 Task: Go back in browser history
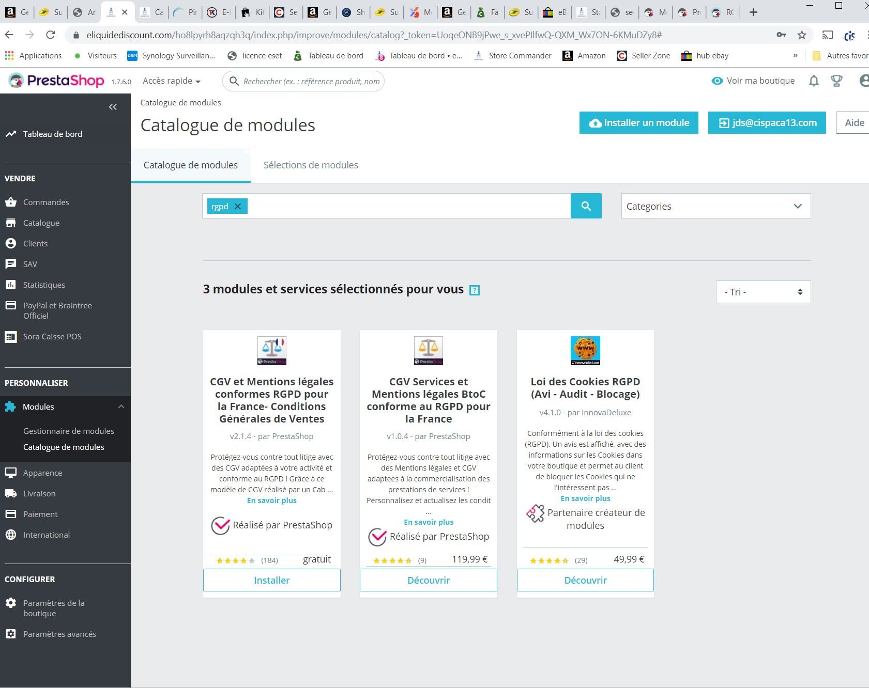click(x=9, y=35)
